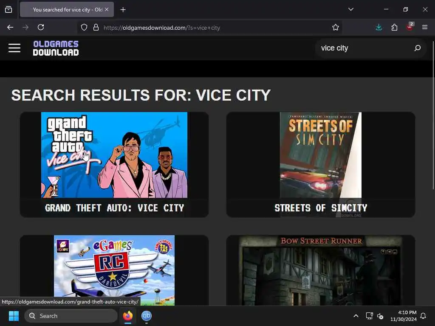Viewport: 435px width, 326px height.
Task: Switch to Firefox in the taskbar
Action: coord(127,316)
